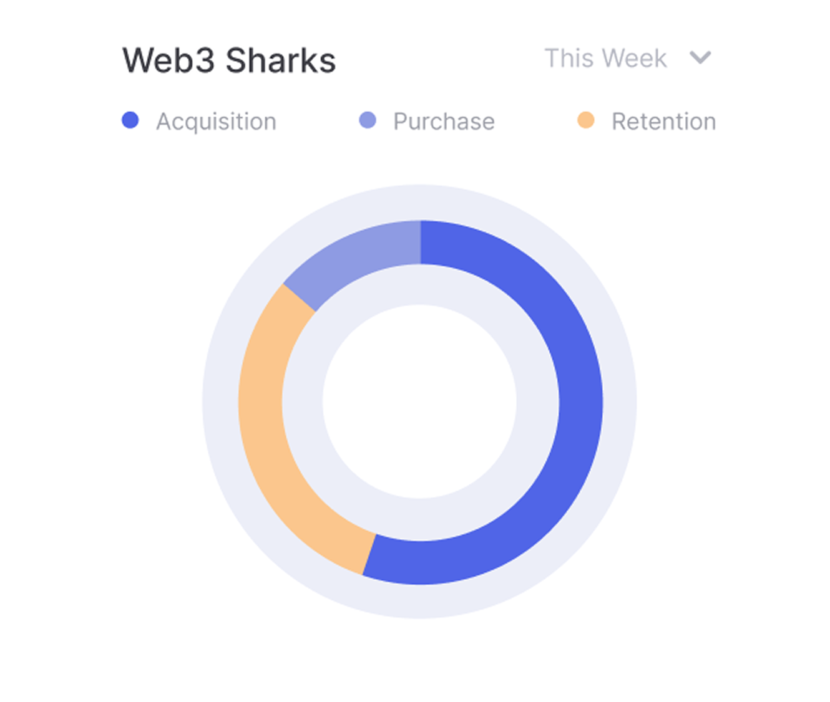This screenshot has height=702, width=830.
Task: Click where Purchase and Acquisition segments meet
Action: [x=421, y=243]
